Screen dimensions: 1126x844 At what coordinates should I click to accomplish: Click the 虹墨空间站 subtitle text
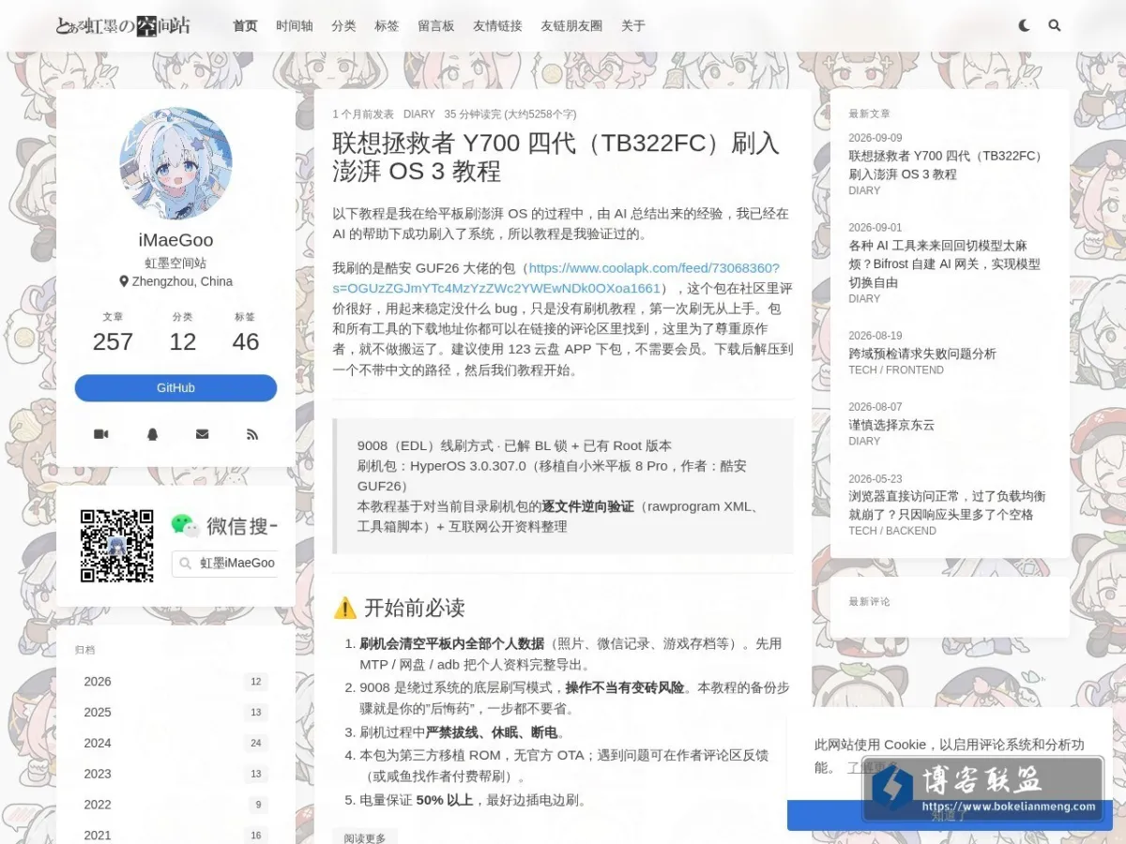coord(175,264)
